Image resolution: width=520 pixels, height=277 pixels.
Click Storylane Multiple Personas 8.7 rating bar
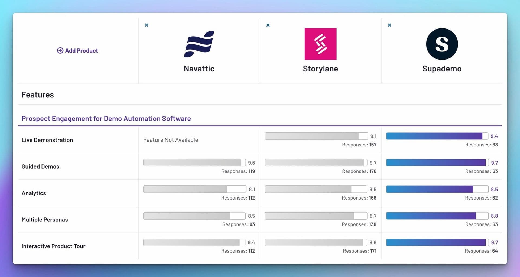[x=316, y=216]
